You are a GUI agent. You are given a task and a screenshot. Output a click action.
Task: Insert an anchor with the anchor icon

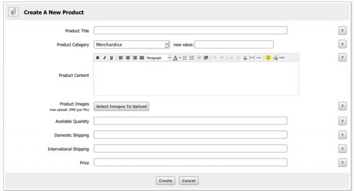click(x=245, y=58)
